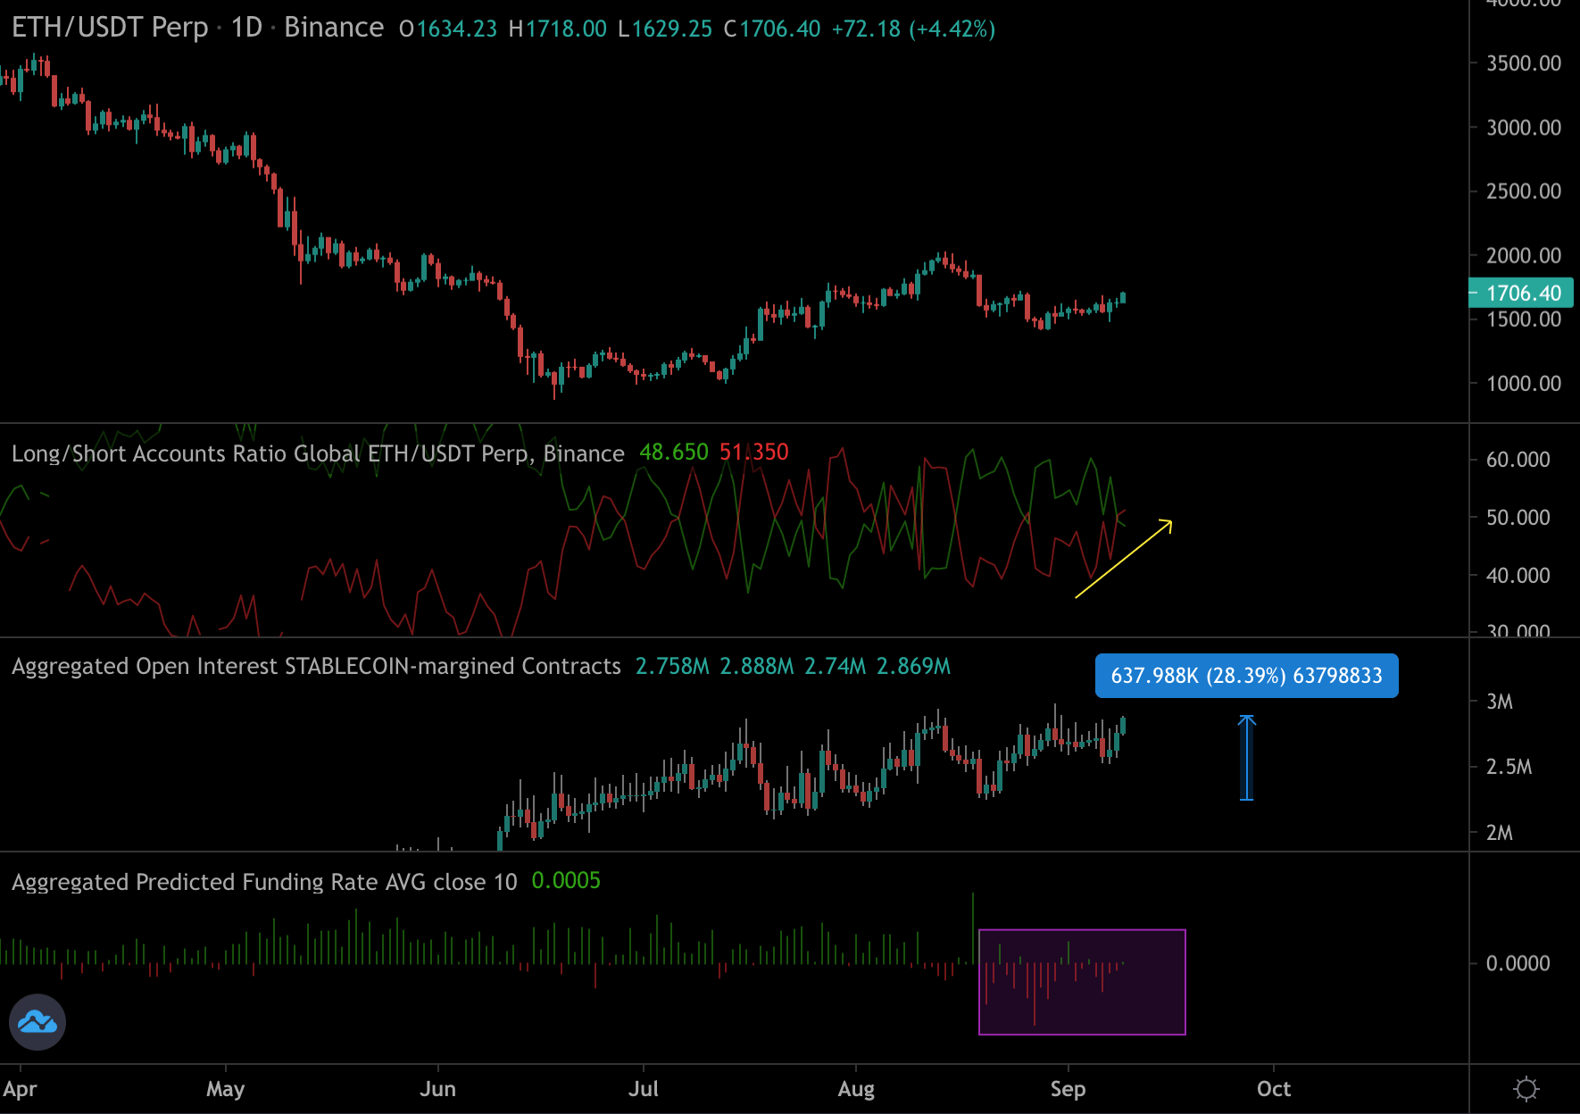Select the blue vertical measurement arrow
The width and height of the screenshot is (1580, 1114).
coord(1247,758)
